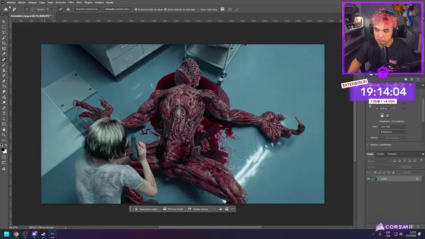
Task: Open brush settings gear in options bar
Action: pos(68,9)
